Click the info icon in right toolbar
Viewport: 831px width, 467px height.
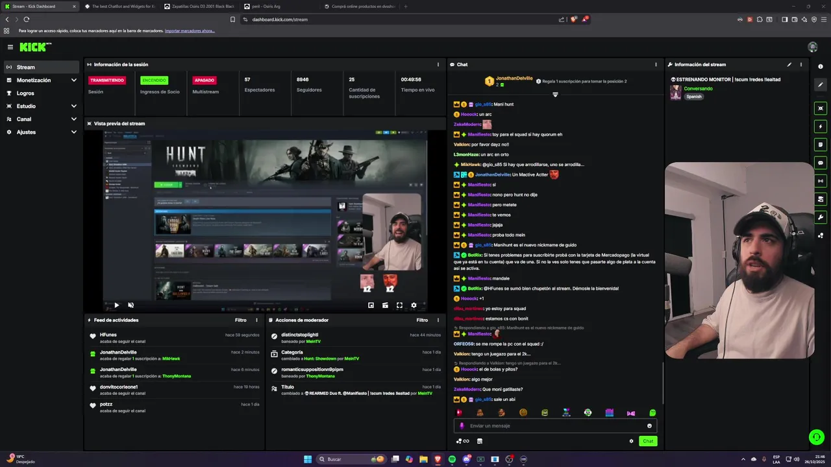[x=821, y=67]
